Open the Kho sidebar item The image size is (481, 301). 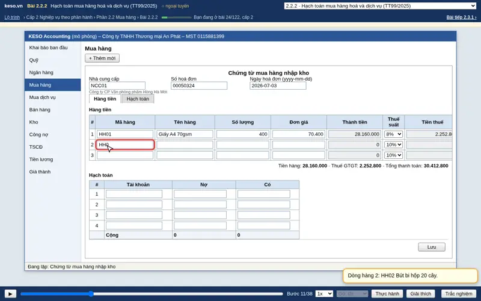[53, 122]
